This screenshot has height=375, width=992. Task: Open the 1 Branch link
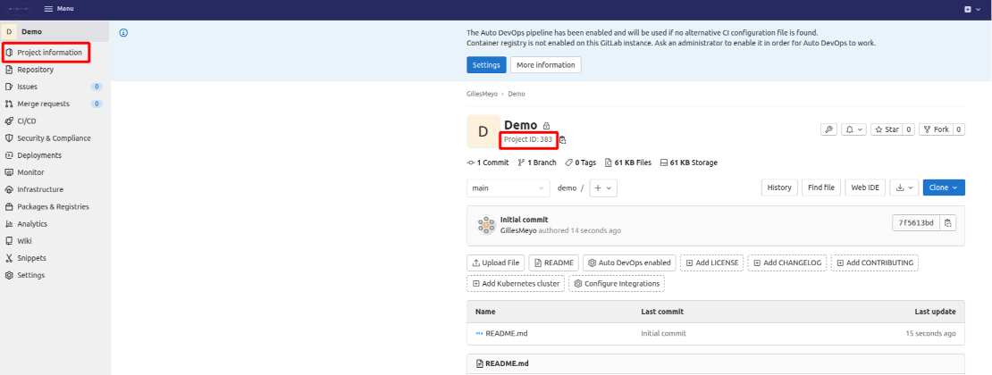coord(537,162)
